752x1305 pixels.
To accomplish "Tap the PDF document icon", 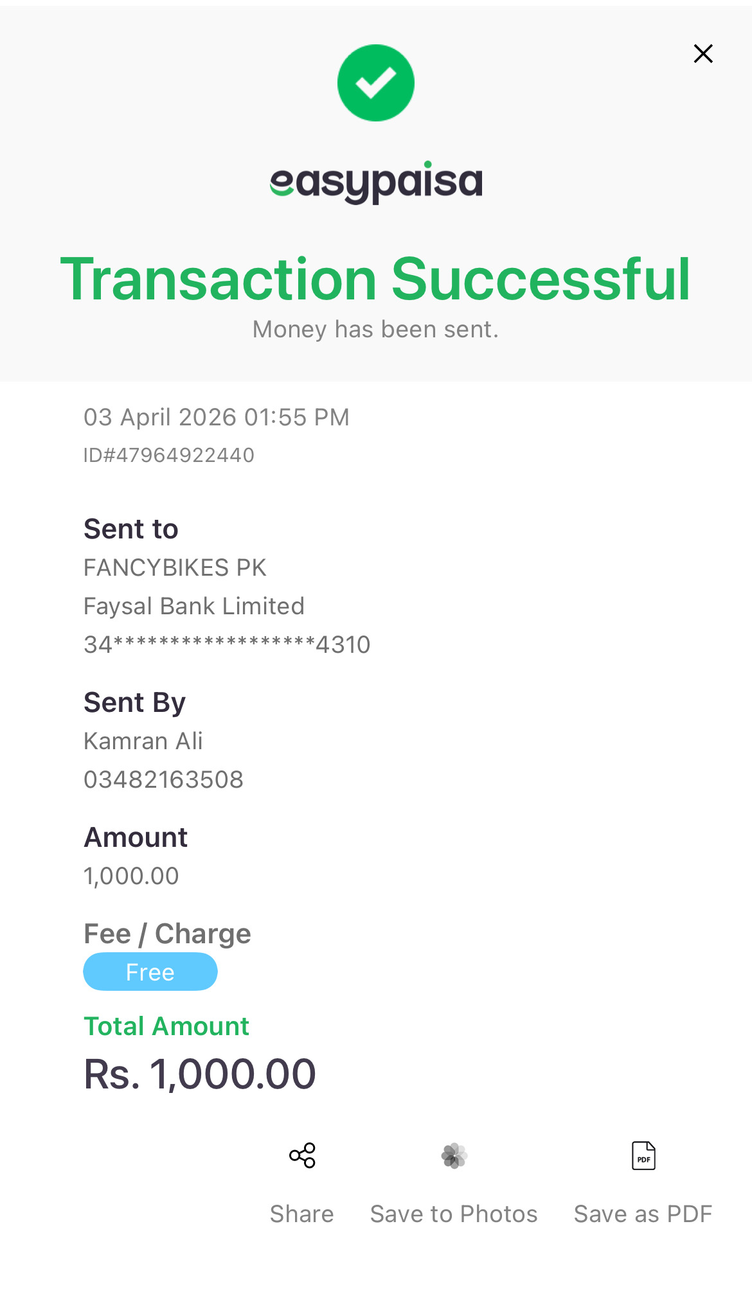I will click(643, 1155).
